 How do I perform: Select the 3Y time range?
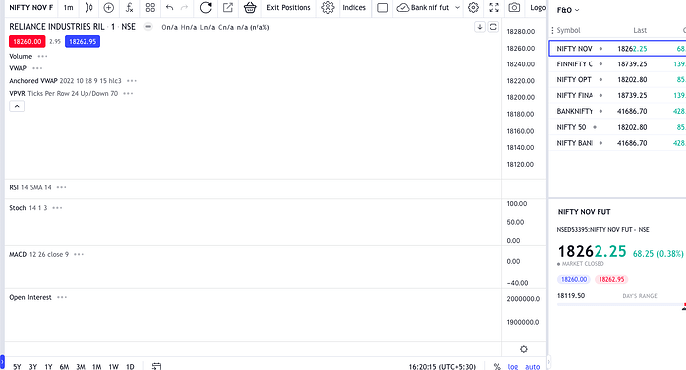coord(33,366)
